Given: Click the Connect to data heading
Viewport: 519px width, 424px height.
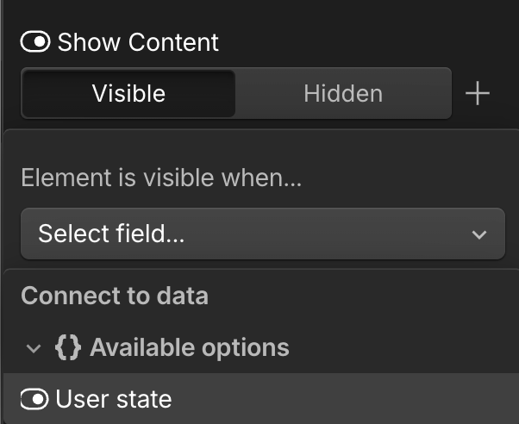Looking at the screenshot, I should click(115, 296).
